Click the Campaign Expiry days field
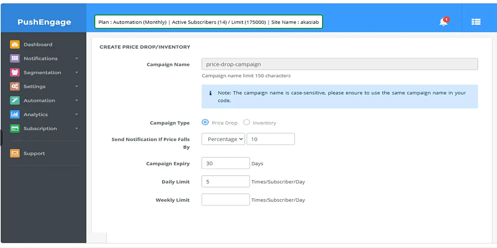Viewport: 497px width, 248px height. [x=225, y=163]
